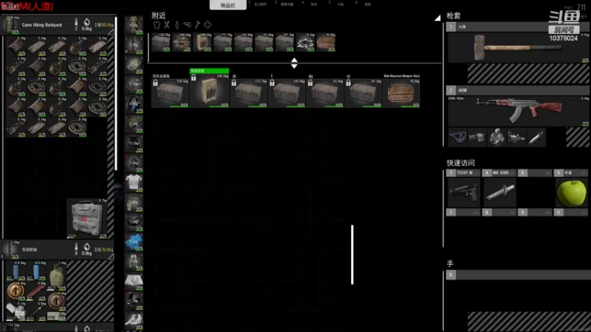
Task: Select the equipped white underwear icon
Action: point(134,281)
